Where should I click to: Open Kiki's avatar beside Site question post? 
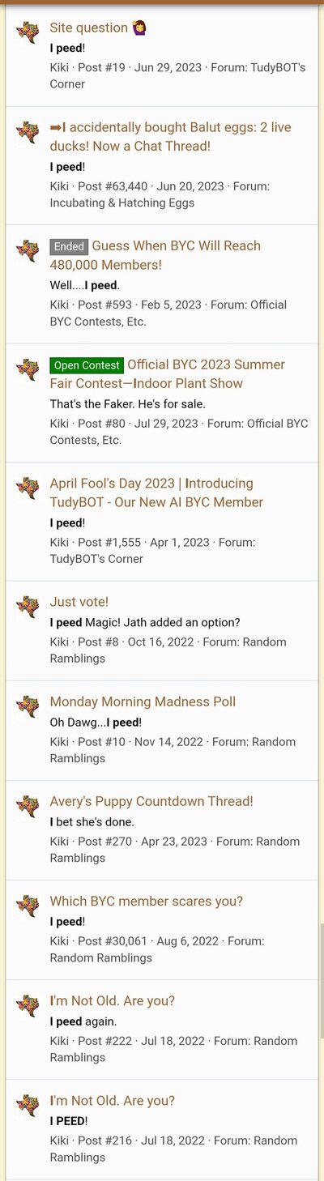[x=28, y=33]
